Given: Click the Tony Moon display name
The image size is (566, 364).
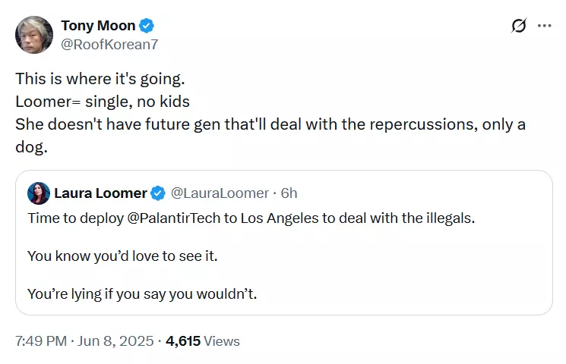Looking at the screenshot, I should tap(98, 26).
